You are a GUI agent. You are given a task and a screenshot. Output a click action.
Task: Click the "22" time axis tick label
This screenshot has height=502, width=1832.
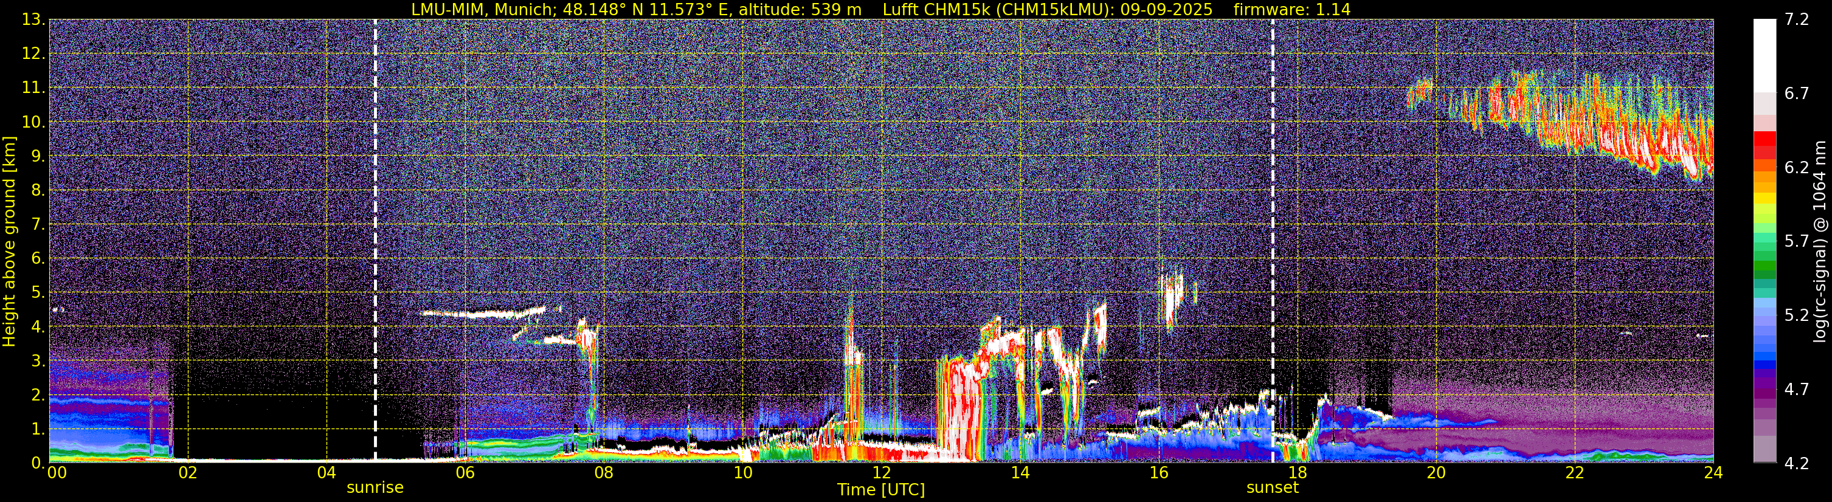click(x=1575, y=473)
